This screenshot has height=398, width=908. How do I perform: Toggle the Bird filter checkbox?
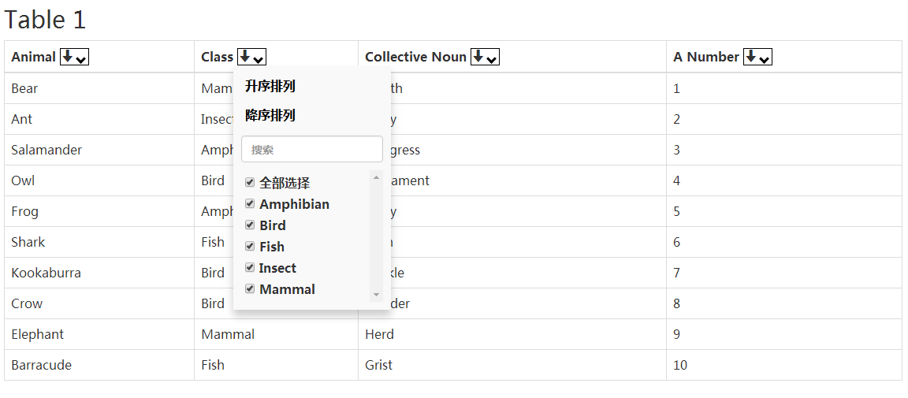[x=250, y=225]
